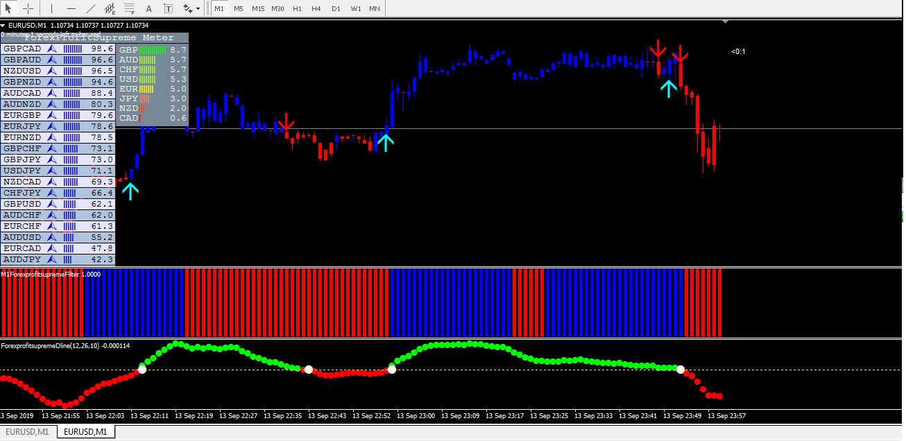Select the vertical line drawing tool
The height and width of the screenshot is (441, 906).
pos(51,8)
